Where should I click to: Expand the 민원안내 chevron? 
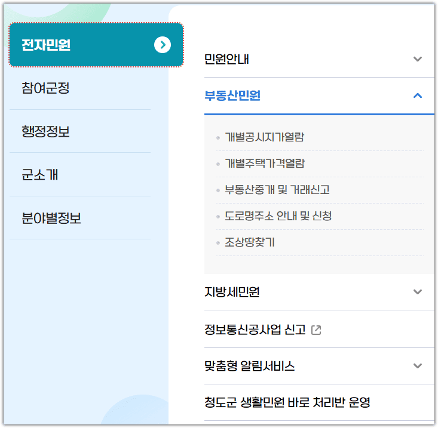tap(417, 59)
